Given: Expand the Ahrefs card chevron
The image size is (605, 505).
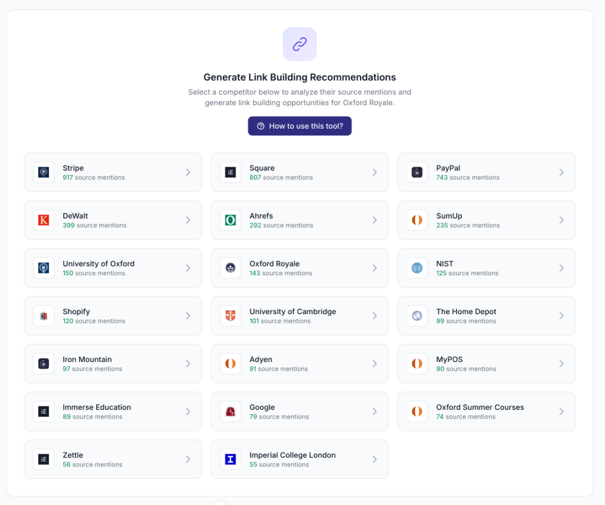Looking at the screenshot, I should pos(375,220).
